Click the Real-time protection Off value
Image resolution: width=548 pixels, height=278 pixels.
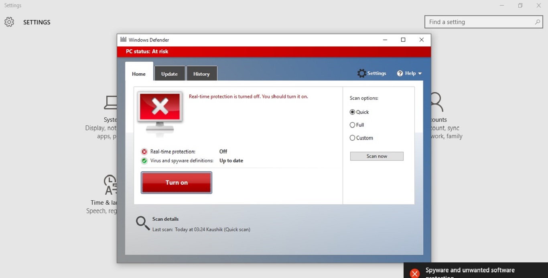(x=223, y=151)
